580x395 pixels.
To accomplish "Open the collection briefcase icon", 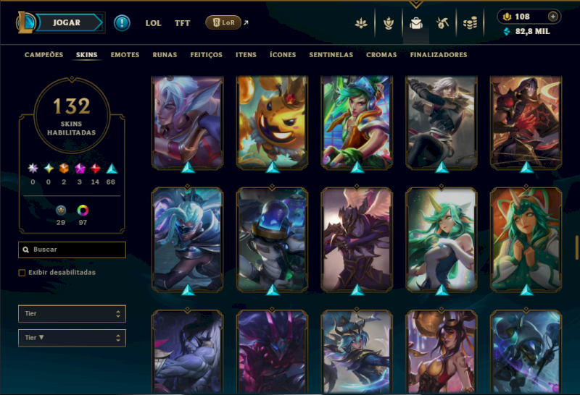I will 416,23.
